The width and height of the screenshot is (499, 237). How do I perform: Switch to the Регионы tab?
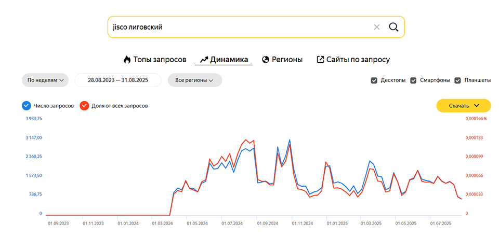(x=282, y=60)
